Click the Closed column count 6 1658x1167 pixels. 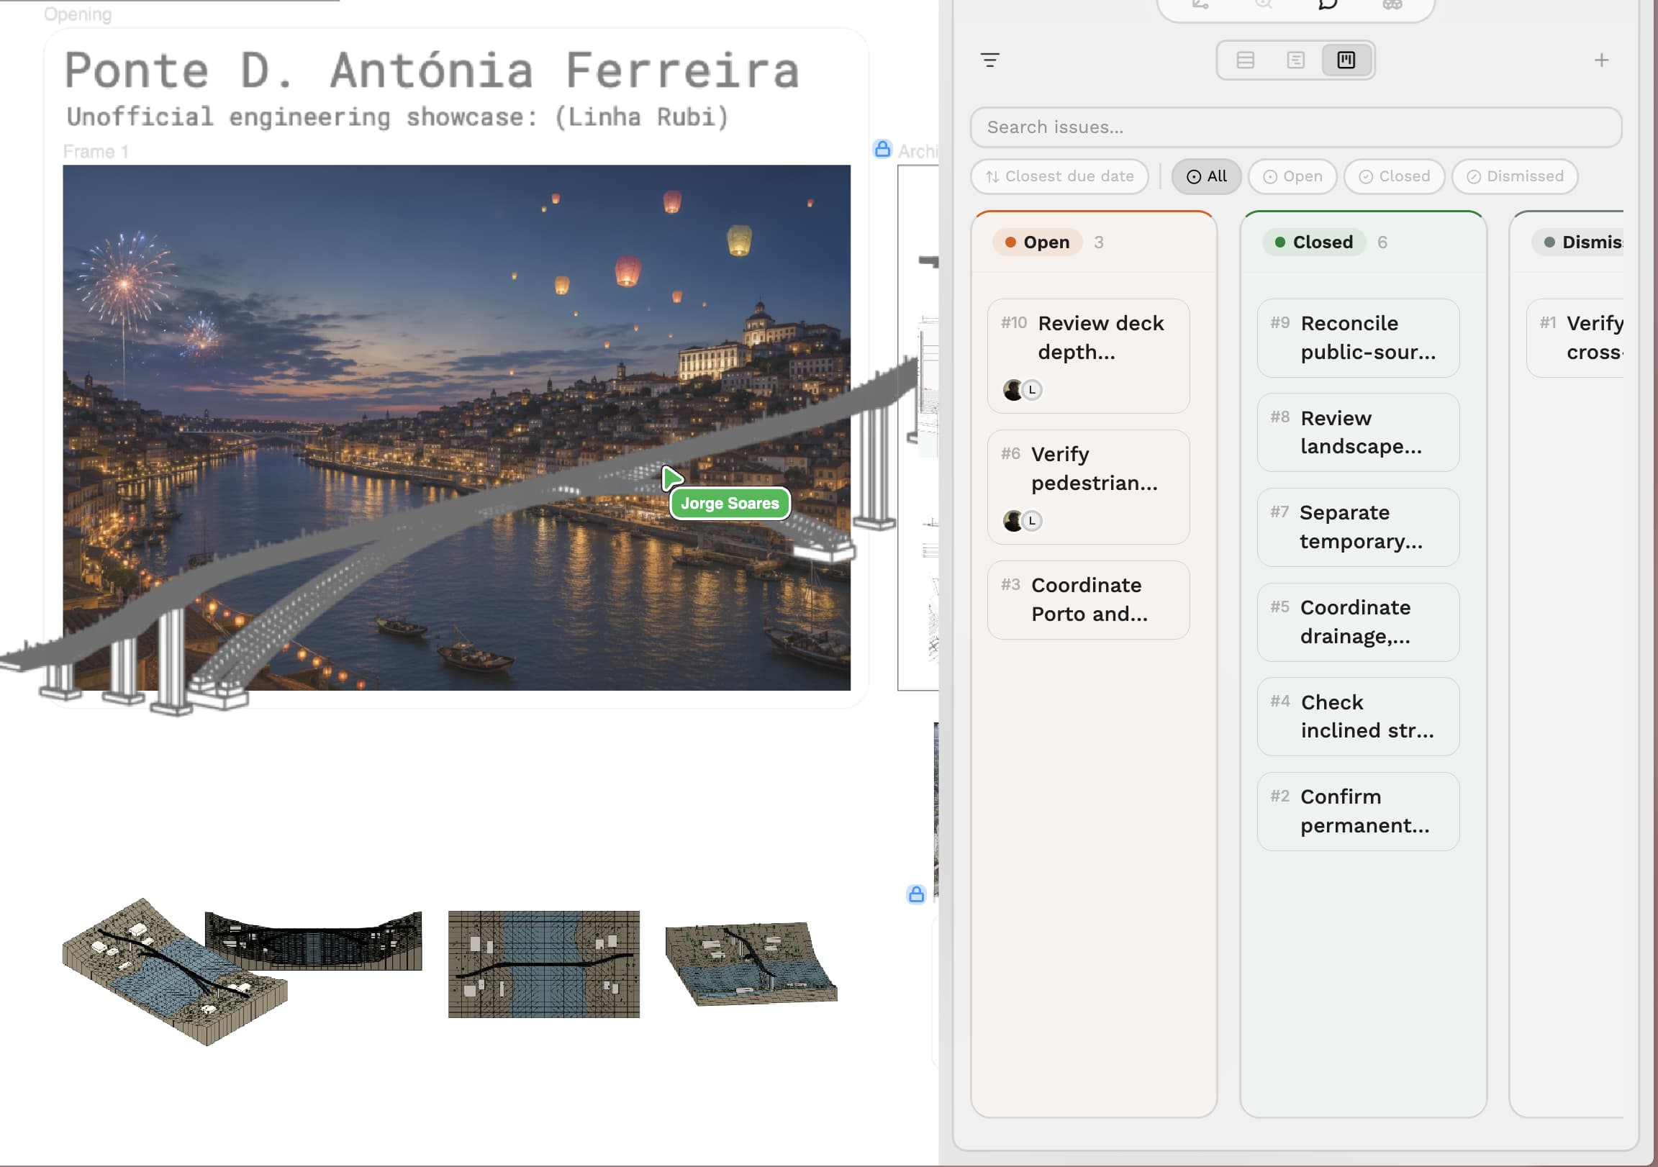pos(1382,242)
